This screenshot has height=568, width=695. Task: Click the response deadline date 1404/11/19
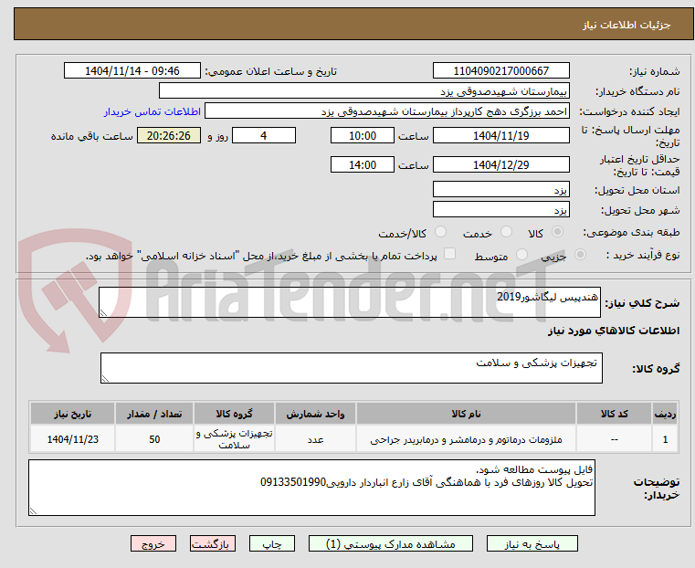tap(500, 135)
